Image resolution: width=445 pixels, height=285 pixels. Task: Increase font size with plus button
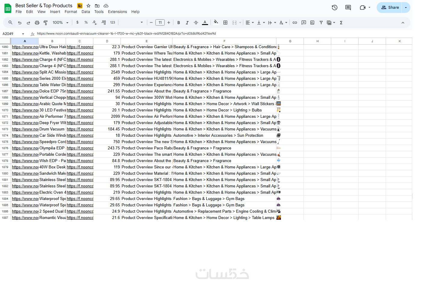[x=169, y=23]
